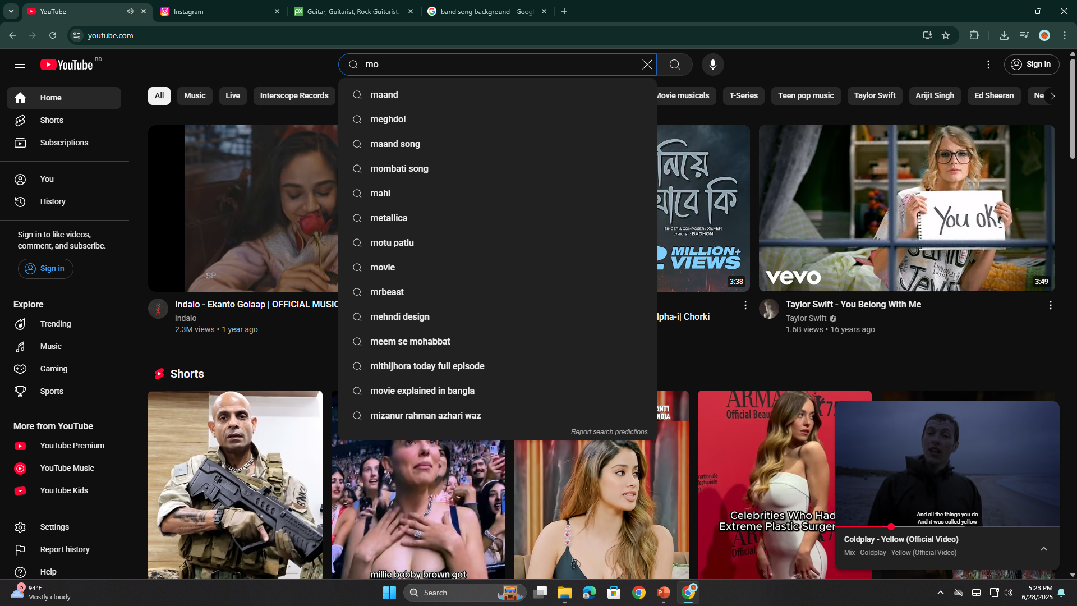
Task: Select the Teen pop music chip
Action: (806, 96)
